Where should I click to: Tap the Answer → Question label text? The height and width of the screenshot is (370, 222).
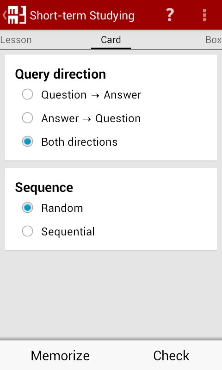tap(91, 118)
